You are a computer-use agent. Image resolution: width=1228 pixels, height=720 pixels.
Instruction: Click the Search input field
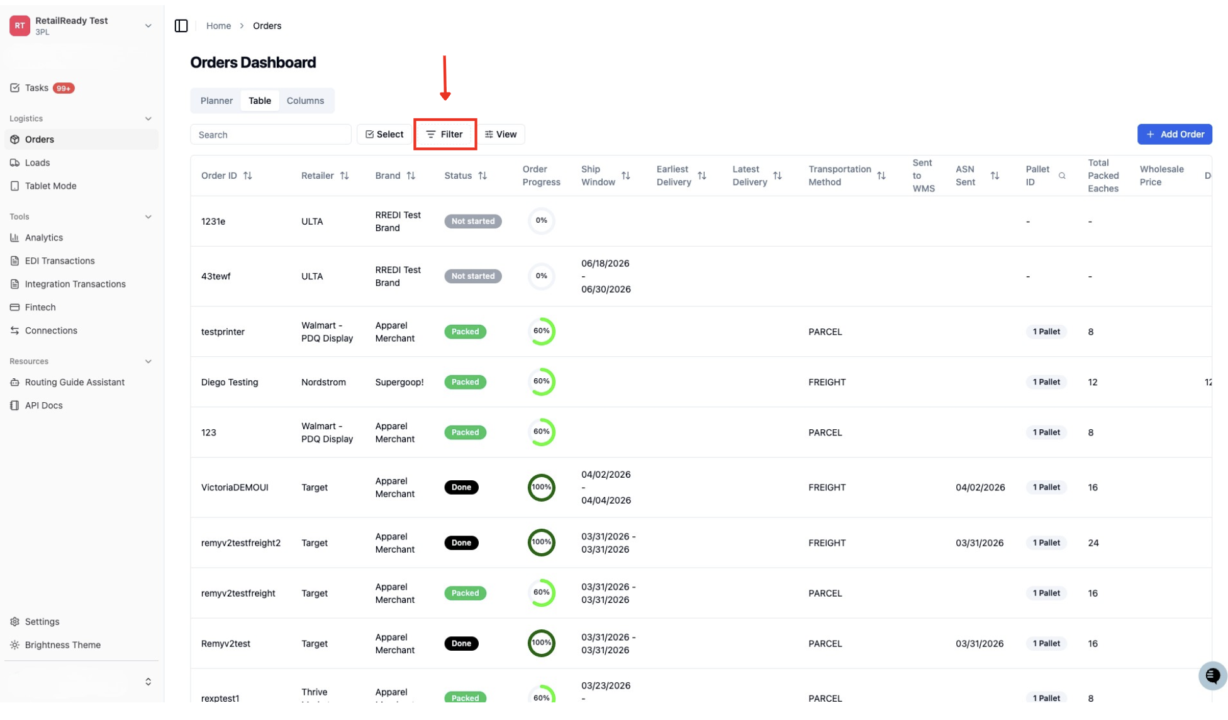click(271, 135)
